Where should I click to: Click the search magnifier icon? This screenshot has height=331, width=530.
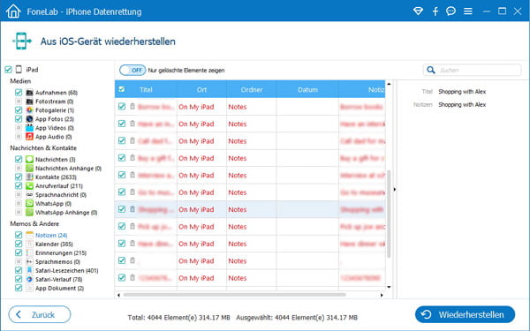pyautogui.click(x=431, y=70)
